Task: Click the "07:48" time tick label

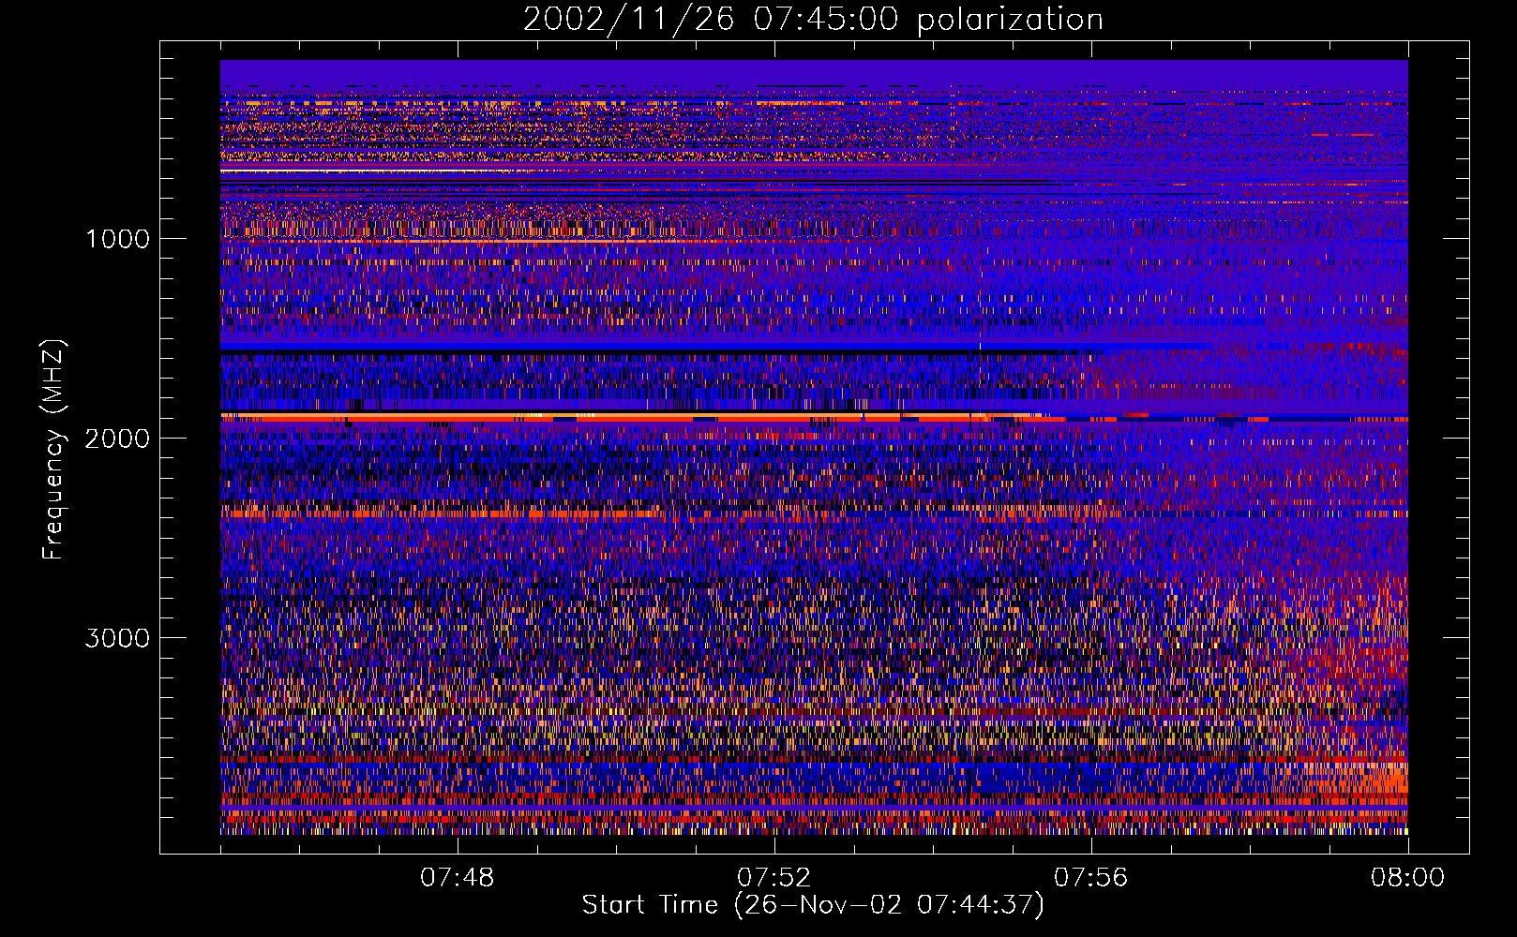Action: point(458,878)
